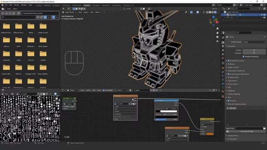Open the Render Engine dropdown
The image size is (267, 150).
(254, 42)
